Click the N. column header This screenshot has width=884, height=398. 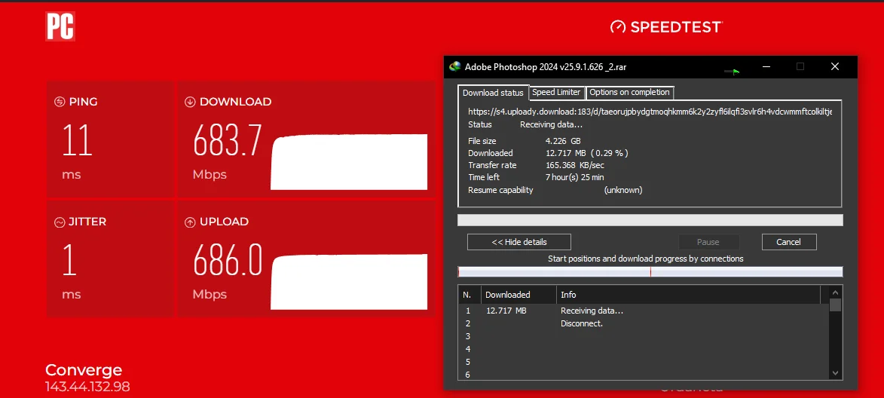(x=470, y=295)
